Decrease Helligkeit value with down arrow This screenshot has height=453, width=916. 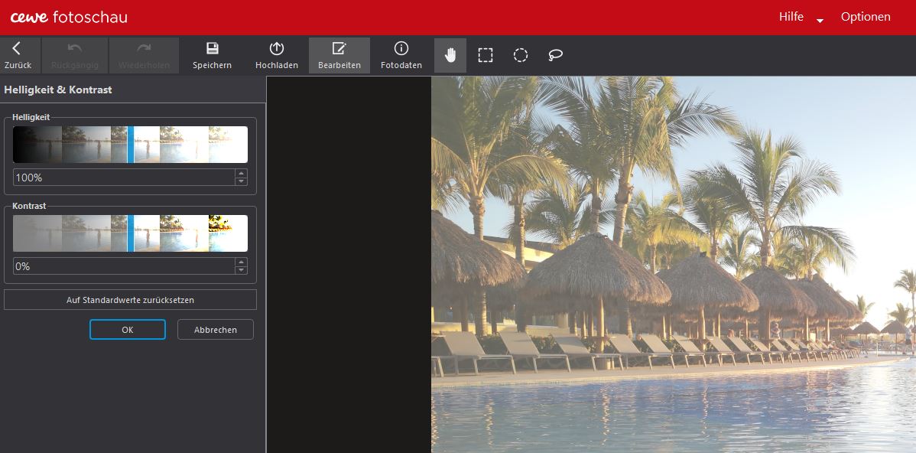coord(242,181)
